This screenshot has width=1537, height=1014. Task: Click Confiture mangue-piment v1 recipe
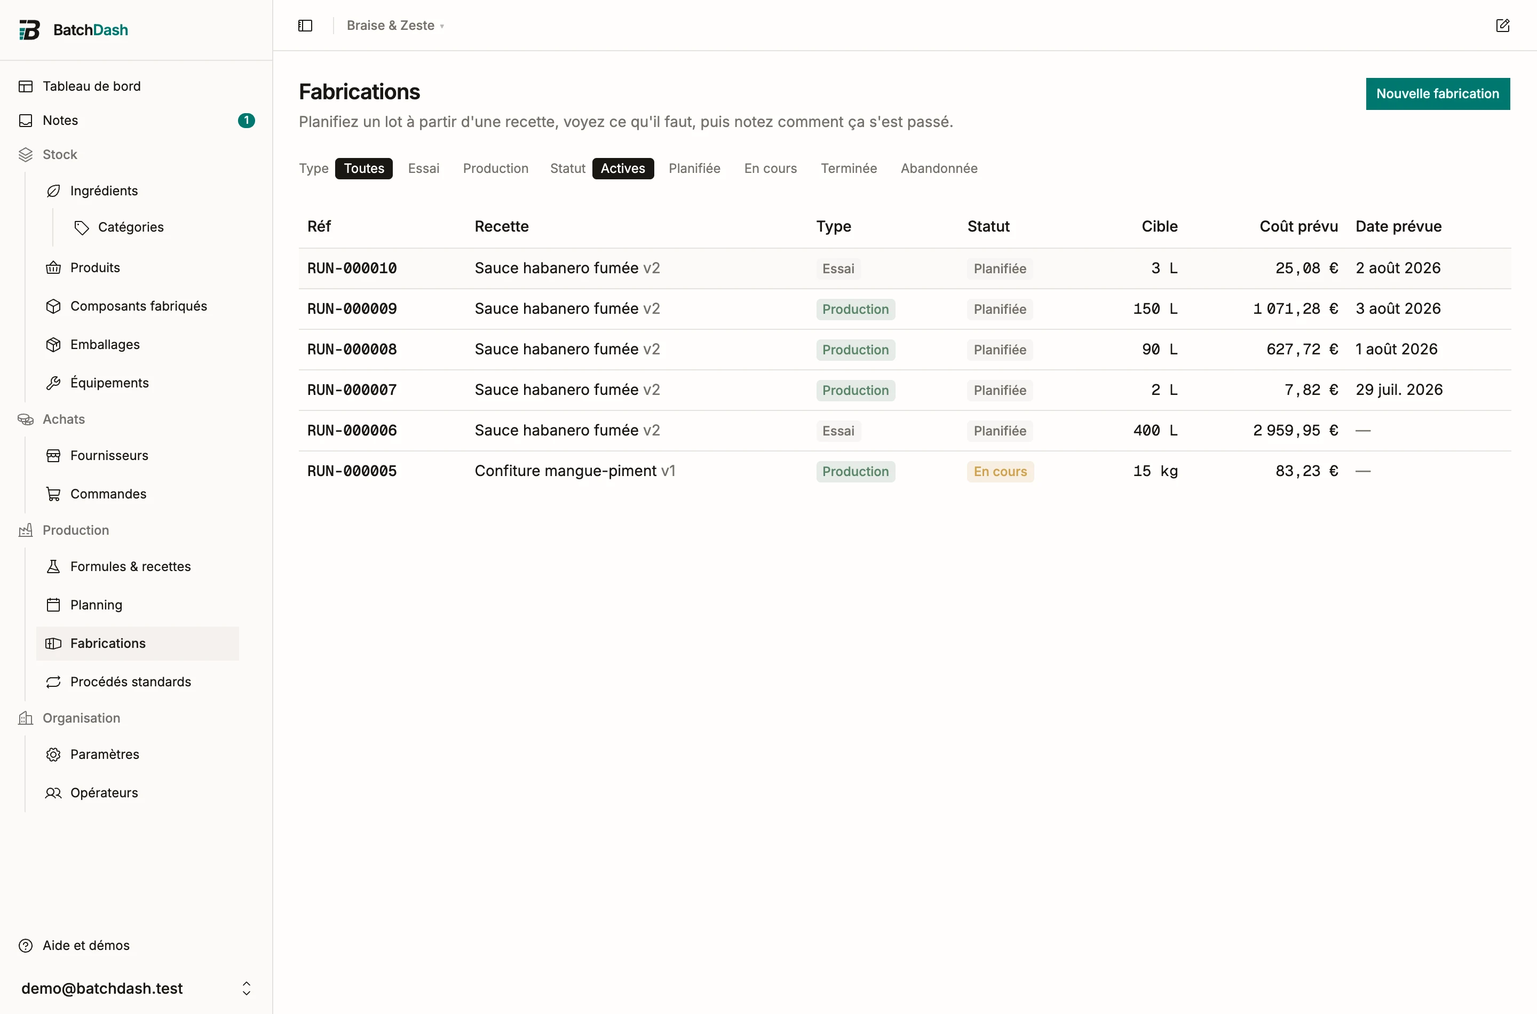[575, 471]
